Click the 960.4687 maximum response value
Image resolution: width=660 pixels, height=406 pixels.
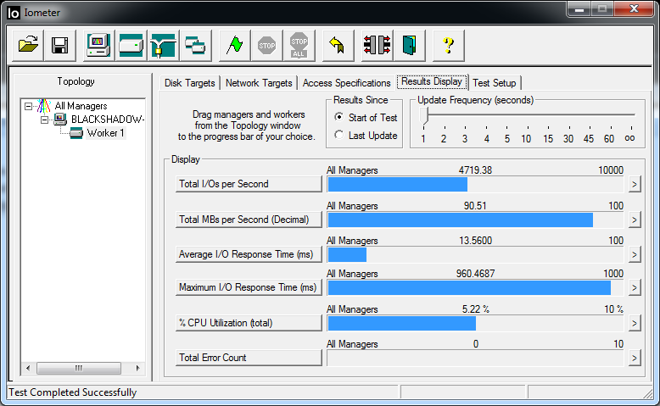[x=475, y=274]
